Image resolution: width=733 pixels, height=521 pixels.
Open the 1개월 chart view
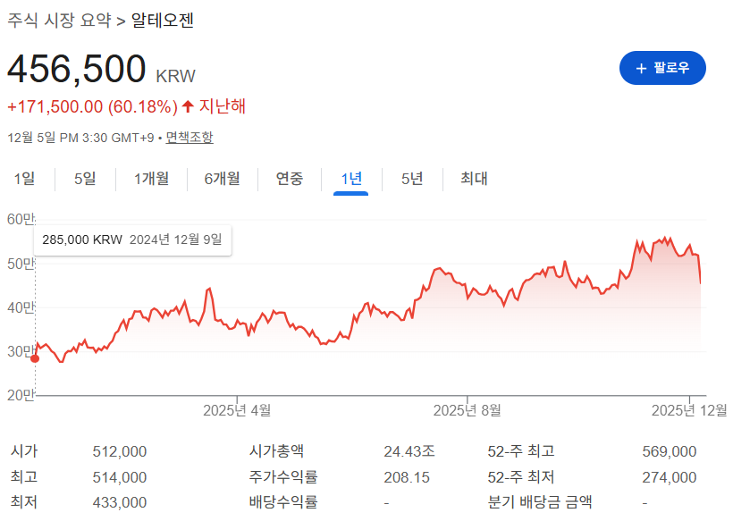pos(148,179)
